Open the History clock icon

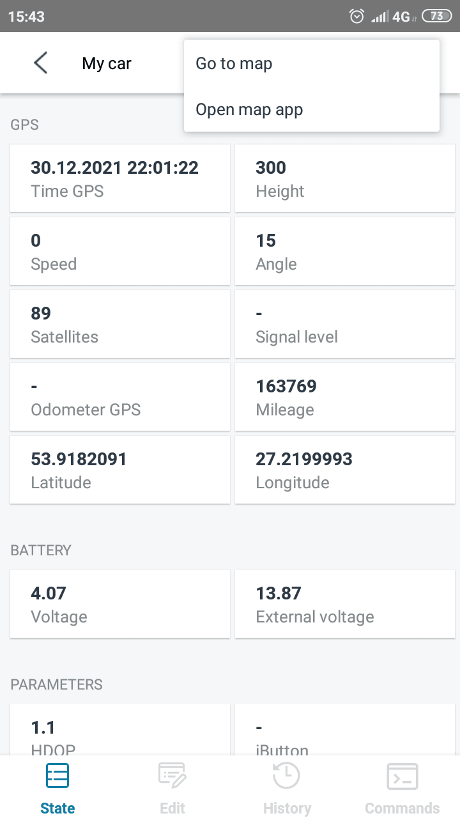click(287, 776)
